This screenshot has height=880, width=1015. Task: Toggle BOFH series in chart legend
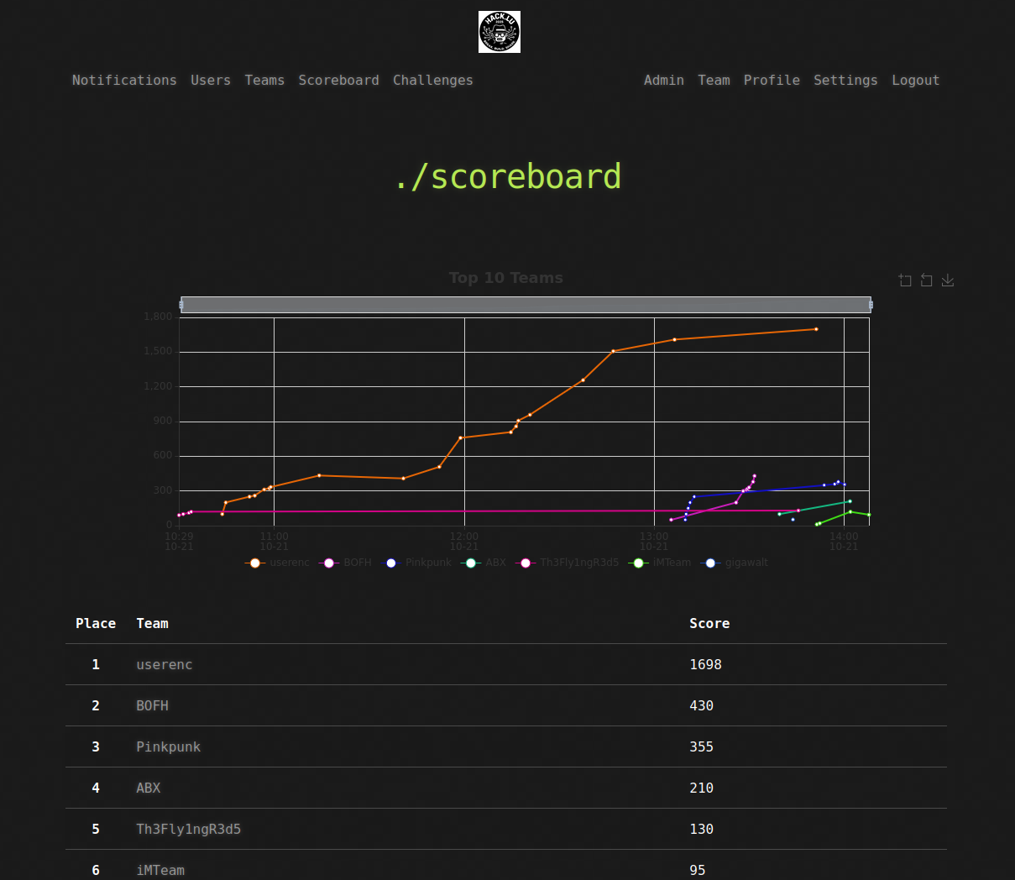click(x=345, y=563)
